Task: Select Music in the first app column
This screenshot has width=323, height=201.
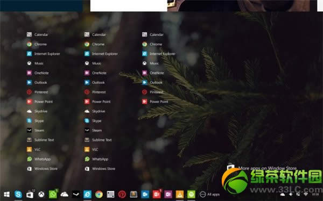Action: (x=35, y=63)
